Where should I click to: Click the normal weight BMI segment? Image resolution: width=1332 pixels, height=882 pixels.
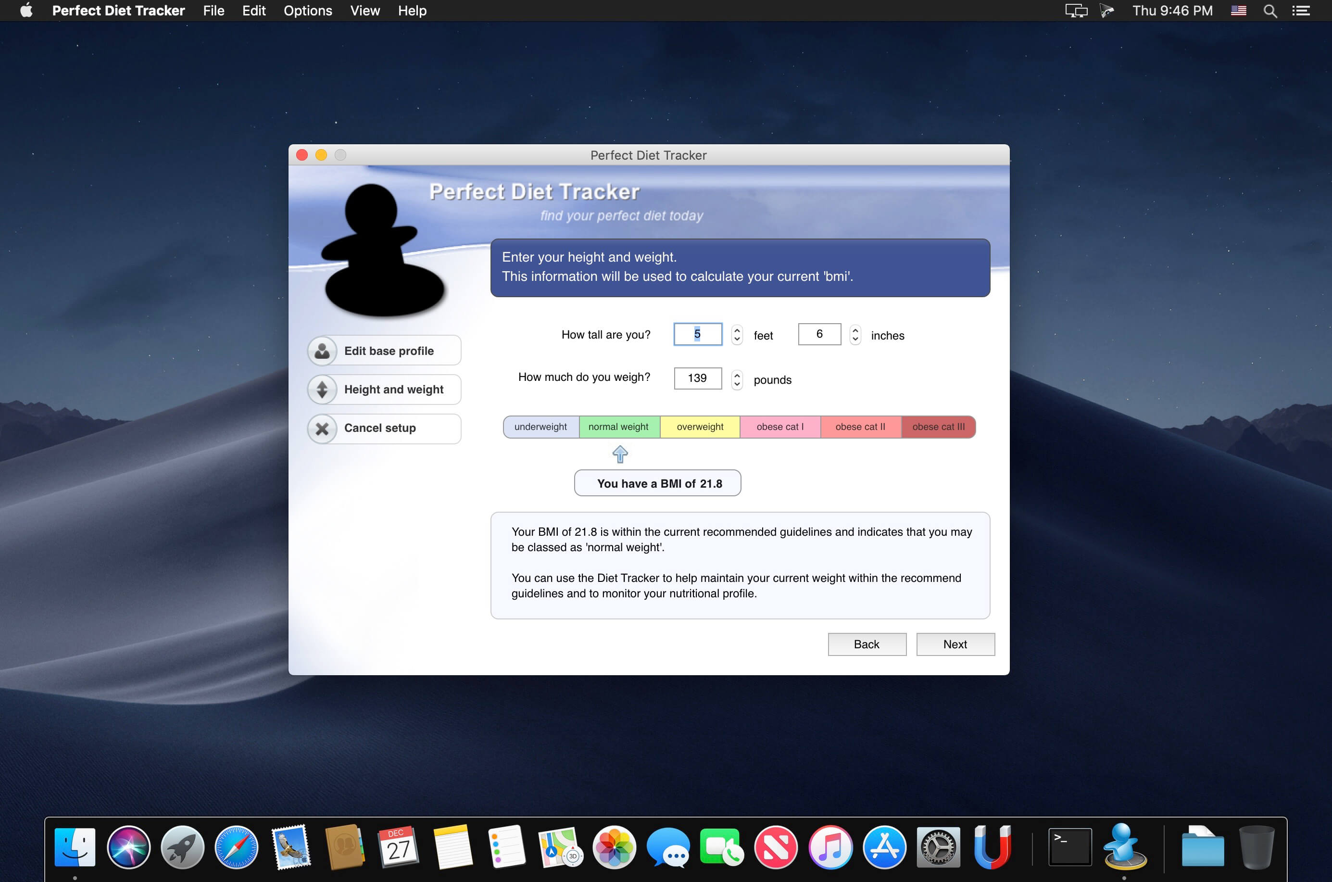[x=619, y=427]
